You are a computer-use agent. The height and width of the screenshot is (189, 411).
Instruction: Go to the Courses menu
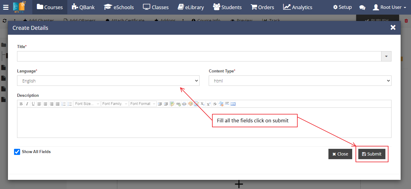tap(50, 7)
